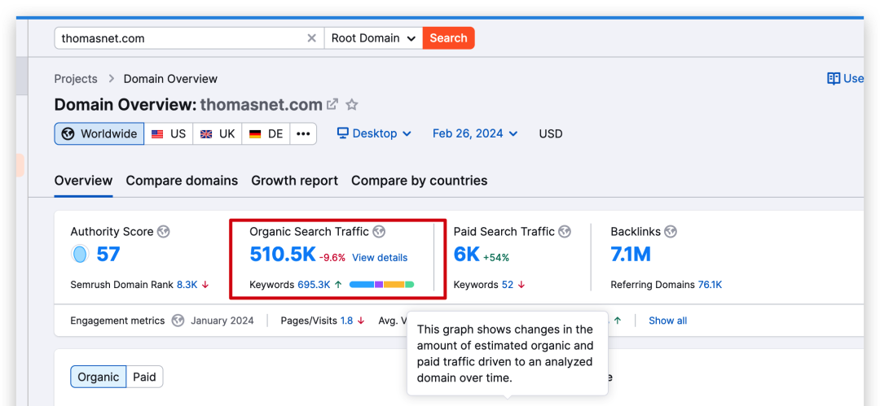Viewport: 880px width, 406px height.
Task: Go to Projects breadcrumb
Action: pyautogui.click(x=76, y=79)
